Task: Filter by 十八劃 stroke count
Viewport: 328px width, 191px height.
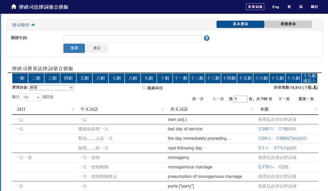Action: 293,78
